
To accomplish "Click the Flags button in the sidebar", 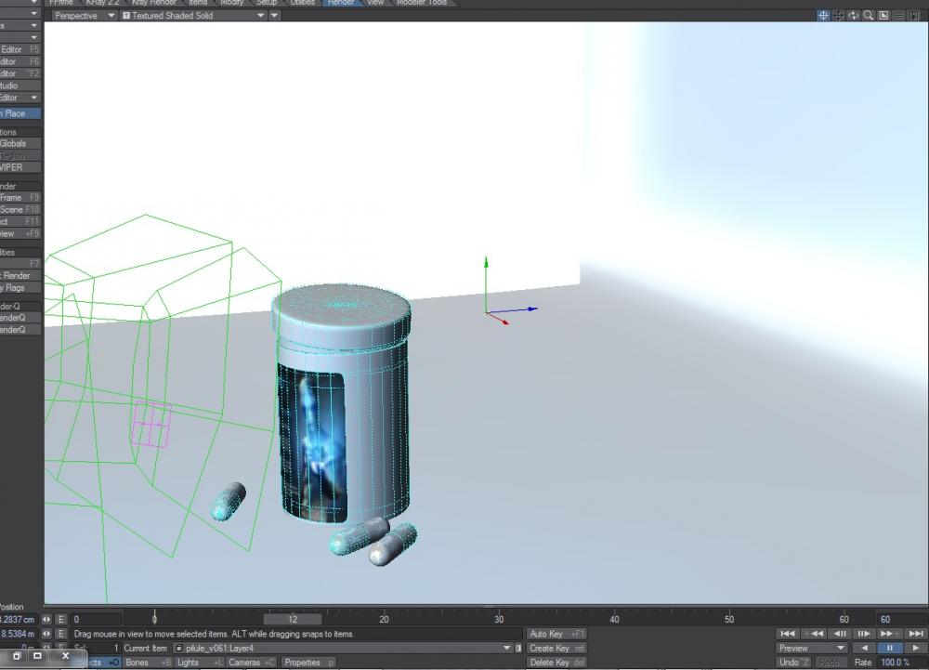I will tap(20, 287).
